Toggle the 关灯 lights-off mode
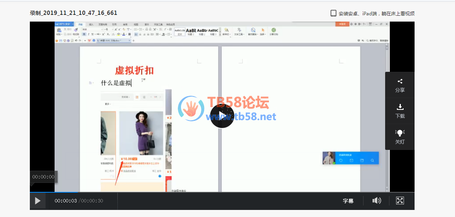455x217 pixels. coord(400,137)
